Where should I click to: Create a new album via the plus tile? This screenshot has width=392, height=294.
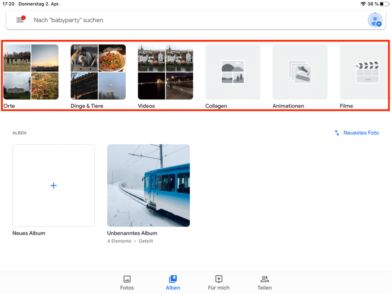(54, 185)
